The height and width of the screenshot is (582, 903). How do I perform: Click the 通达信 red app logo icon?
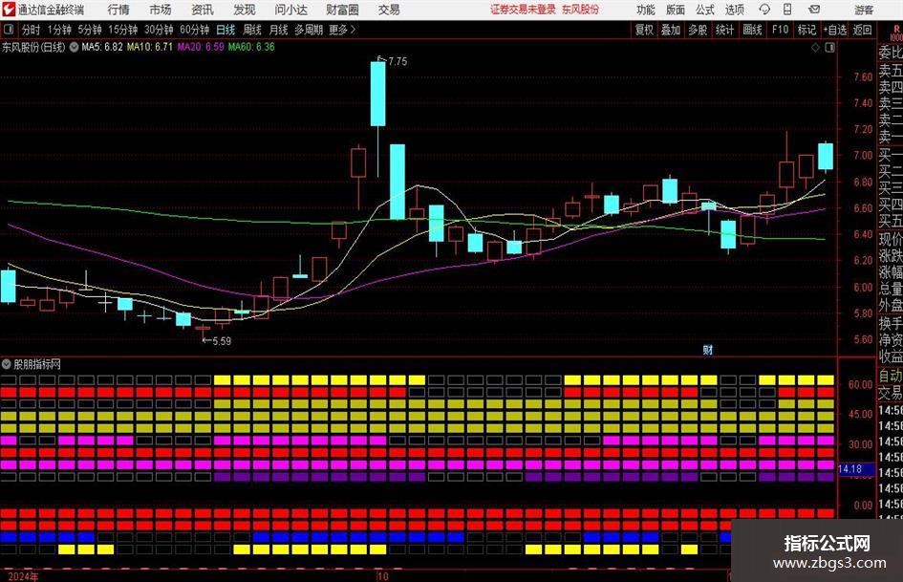click(x=9, y=10)
